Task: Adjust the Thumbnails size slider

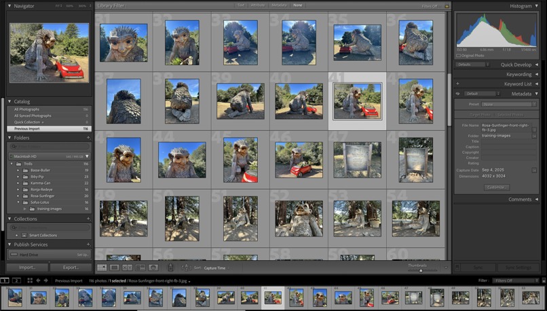Action: (x=421, y=270)
